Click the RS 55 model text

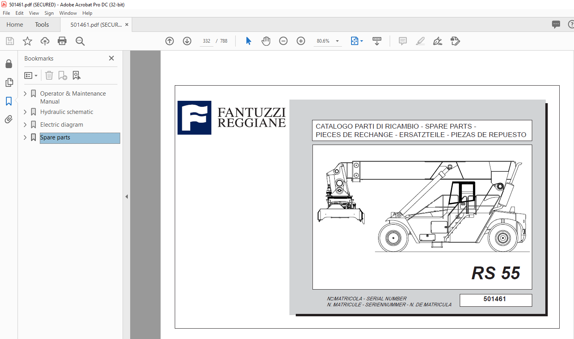coord(496,273)
